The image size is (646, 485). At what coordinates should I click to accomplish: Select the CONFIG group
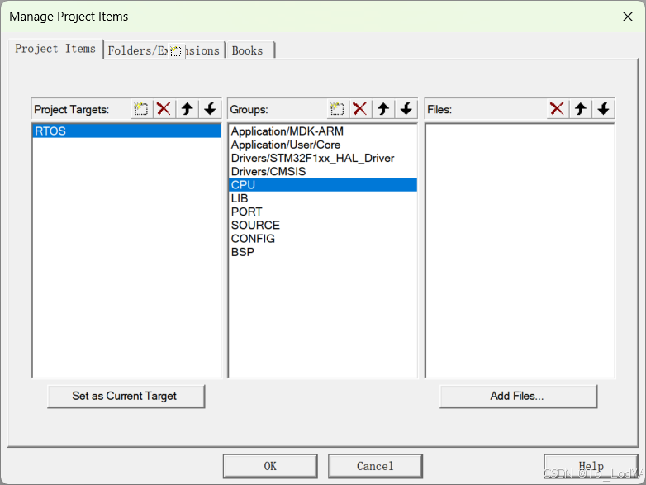[323, 239]
